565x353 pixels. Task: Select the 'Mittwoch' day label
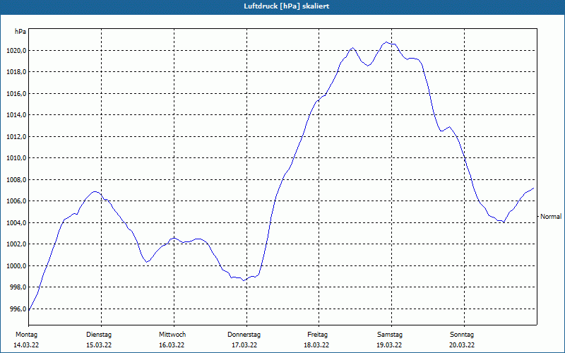(172, 335)
